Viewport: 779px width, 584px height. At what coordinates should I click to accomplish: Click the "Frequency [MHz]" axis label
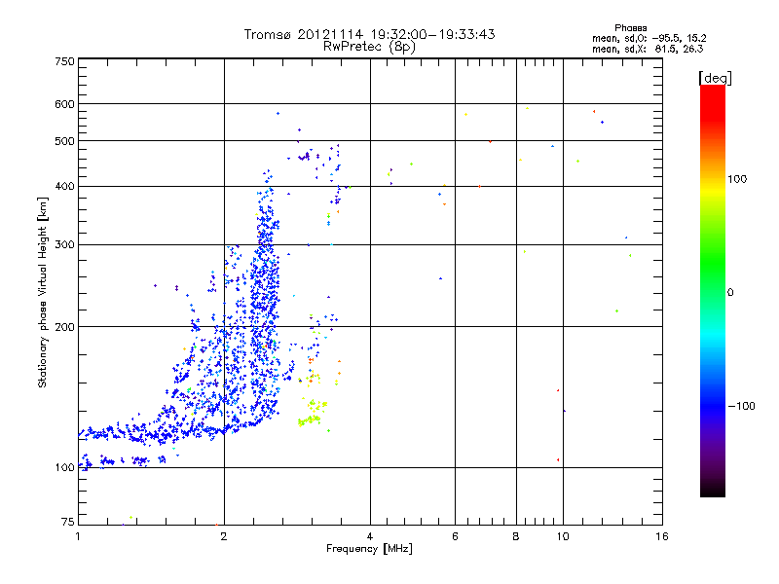(369, 549)
